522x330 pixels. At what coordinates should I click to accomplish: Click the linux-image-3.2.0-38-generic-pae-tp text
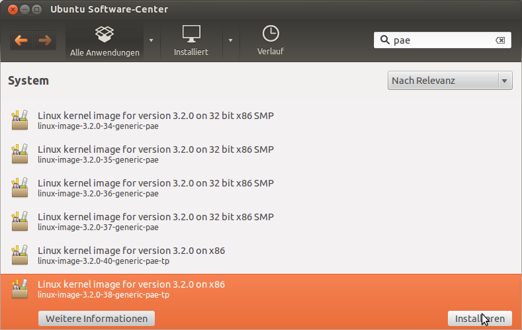coord(103,295)
